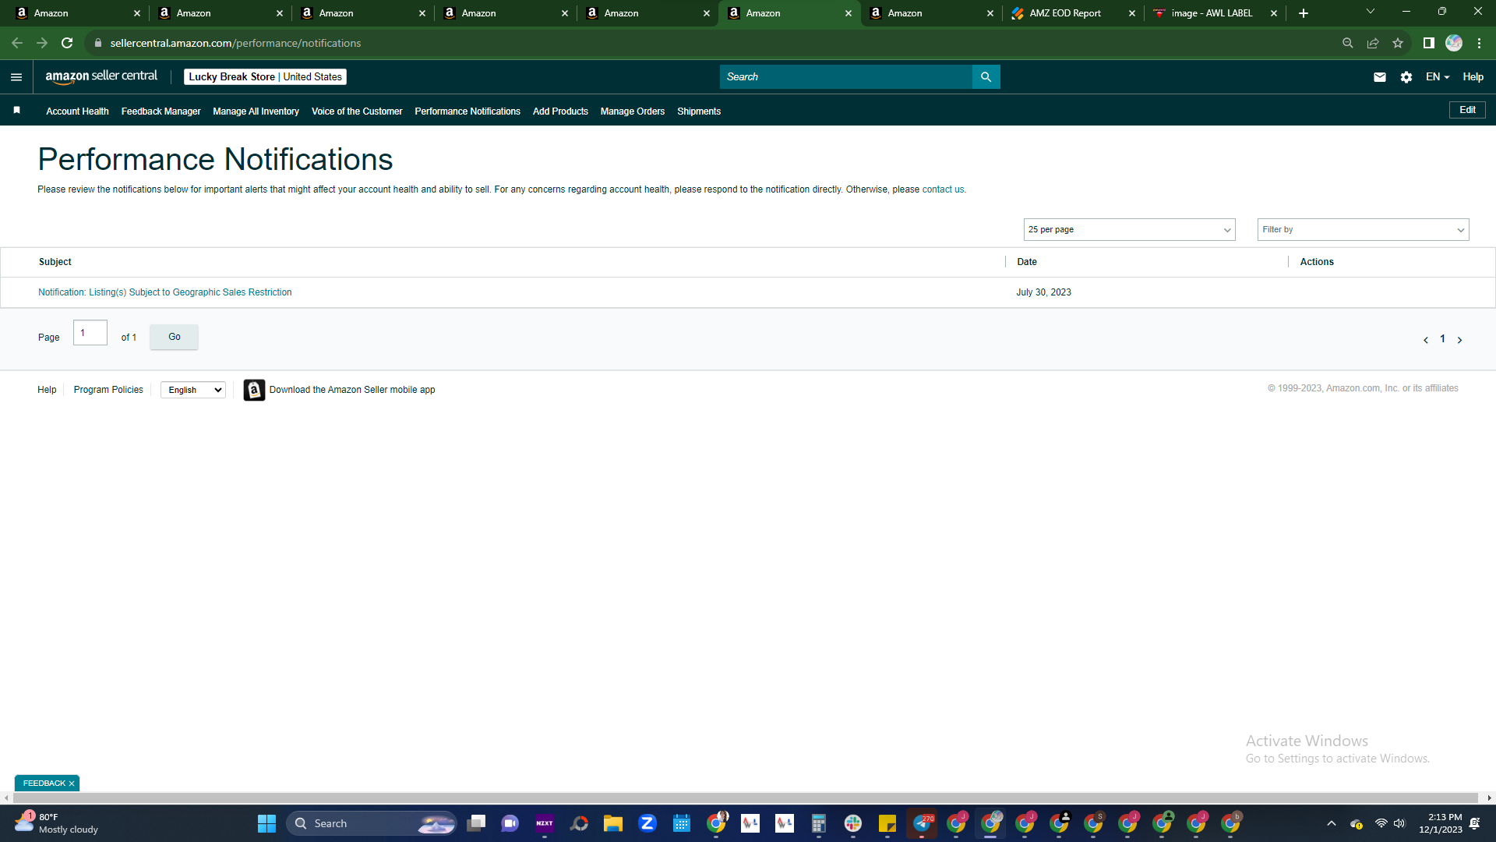Go to next page arrow
The width and height of the screenshot is (1496, 842).
click(x=1460, y=340)
